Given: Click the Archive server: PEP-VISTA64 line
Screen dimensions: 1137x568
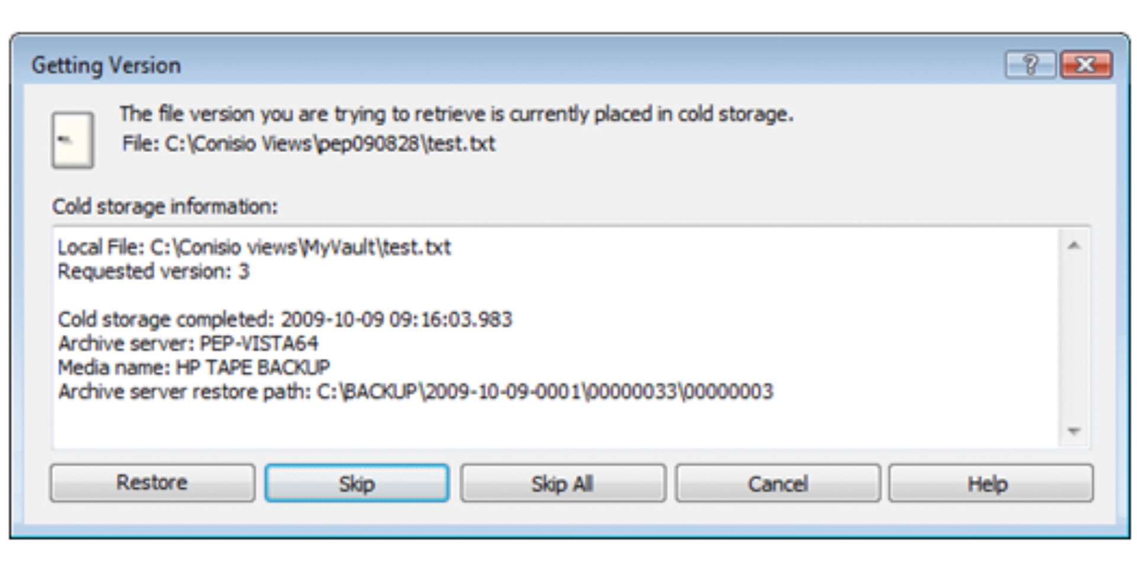Looking at the screenshot, I should tap(188, 343).
